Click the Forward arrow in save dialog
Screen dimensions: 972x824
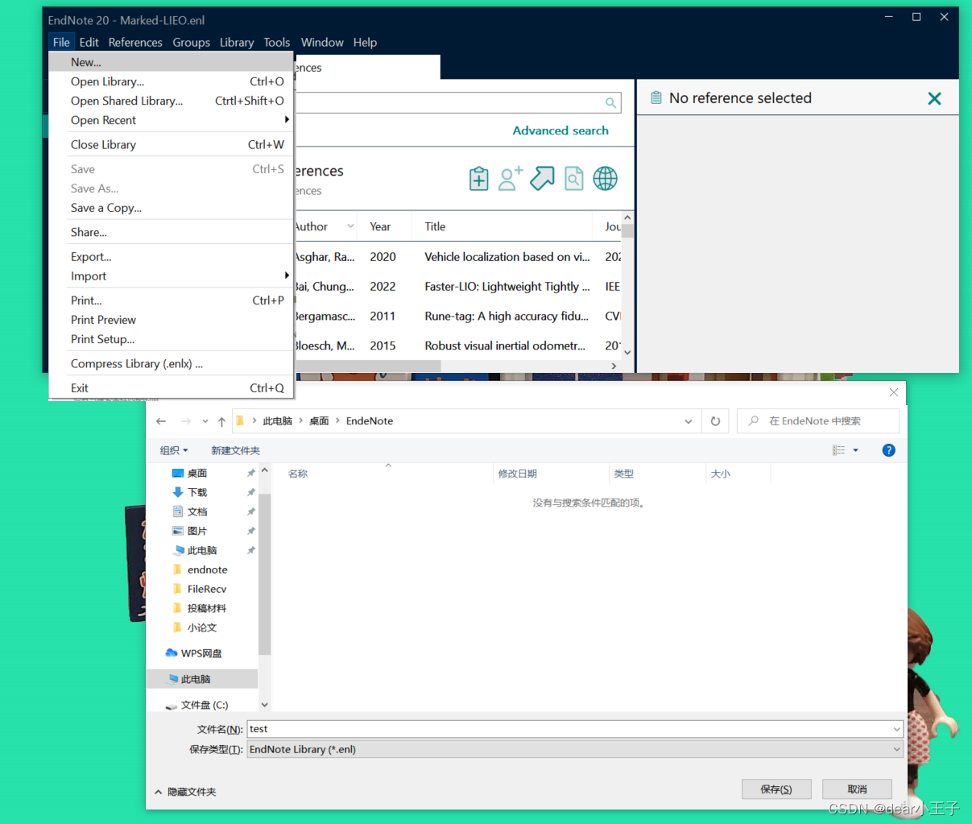point(186,421)
